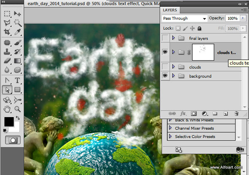Image resolution: width=249 pixels, height=175 pixels.
Task: Select the Eyedropper tool
Action: (x=17, y=32)
